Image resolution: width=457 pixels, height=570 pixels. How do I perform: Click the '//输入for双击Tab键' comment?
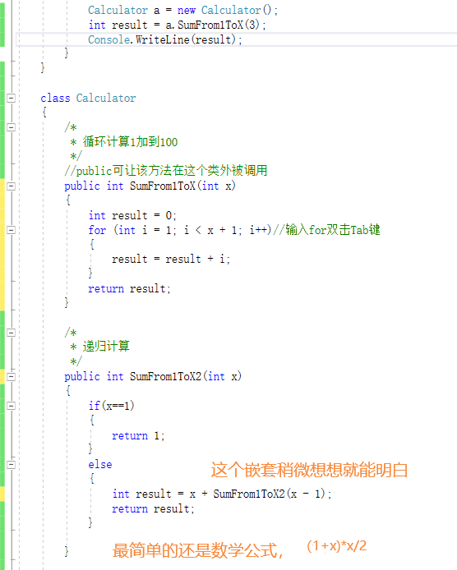tap(326, 230)
